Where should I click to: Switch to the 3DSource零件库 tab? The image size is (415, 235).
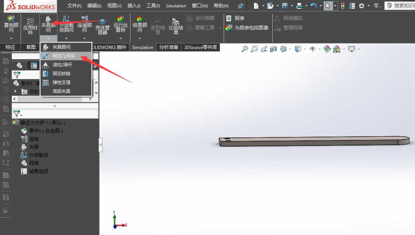(x=200, y=48)
